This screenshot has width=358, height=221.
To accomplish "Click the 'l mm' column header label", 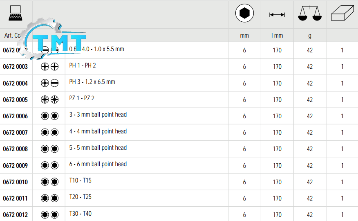I will [x=277, y=36].
